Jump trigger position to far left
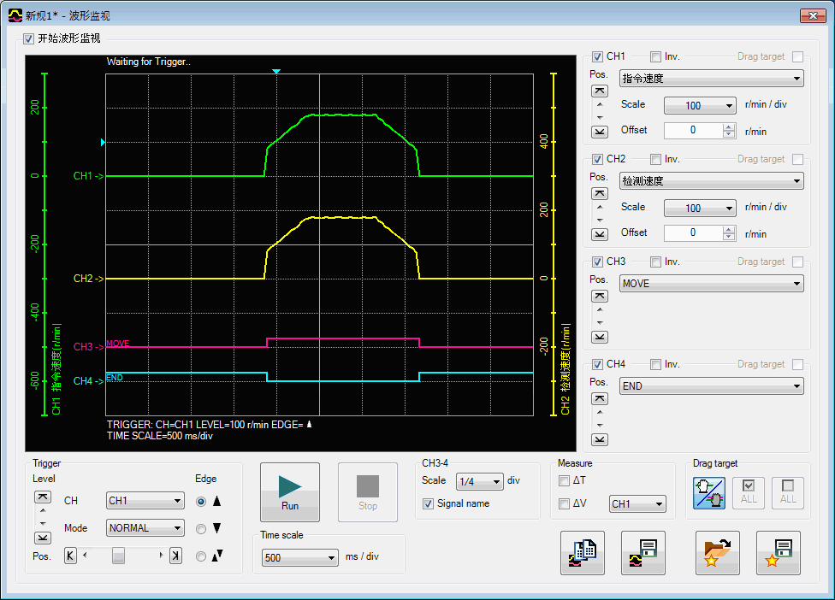 [70, 556]
